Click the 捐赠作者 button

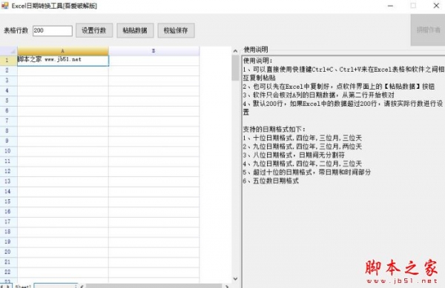428,30
